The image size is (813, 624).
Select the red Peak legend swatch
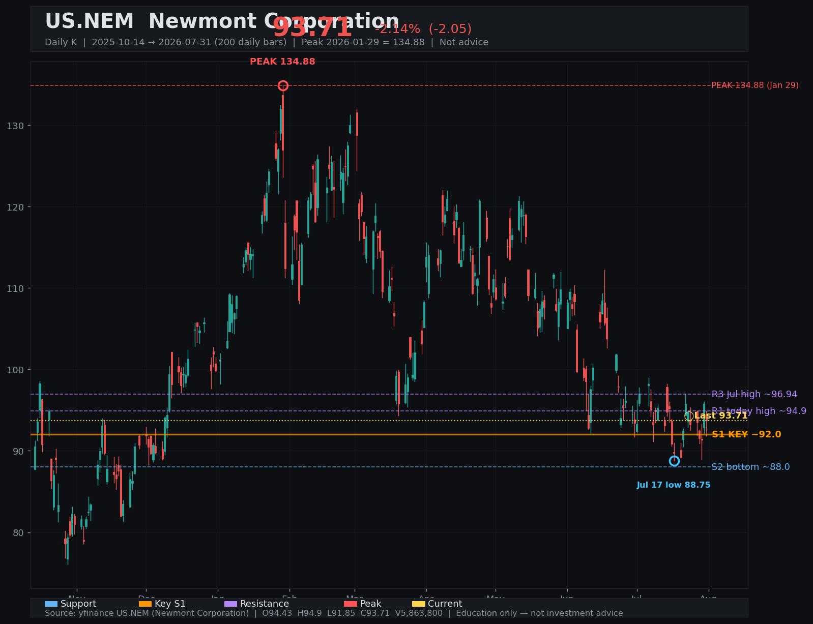click(x=351, y=604)
